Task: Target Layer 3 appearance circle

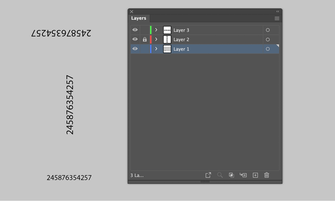Action: click(268, 30)
